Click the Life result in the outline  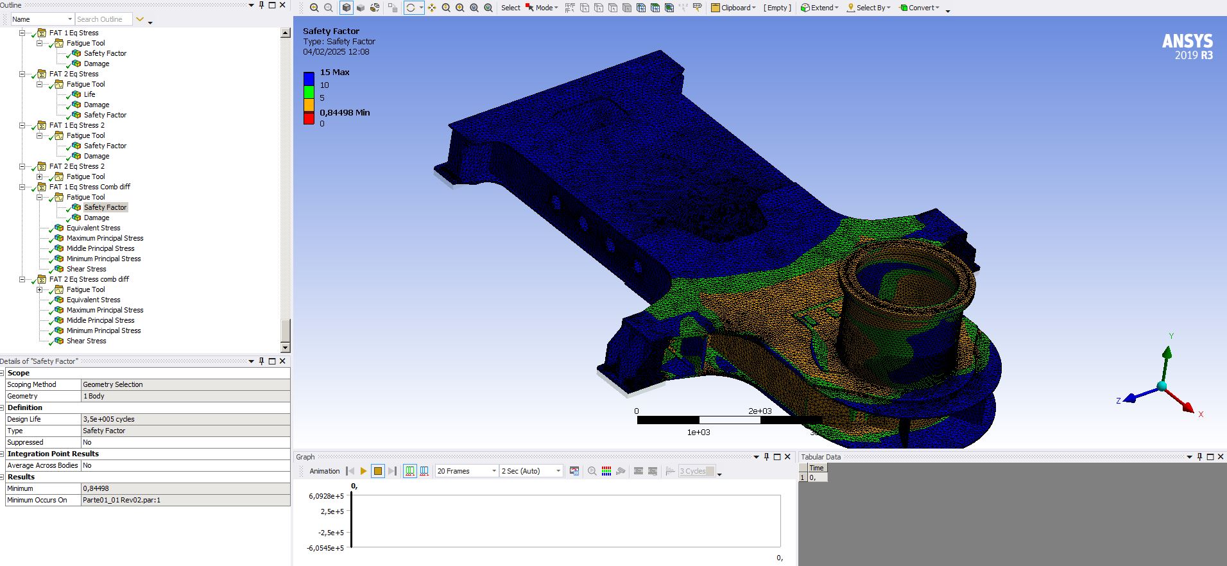pyautogui.click(x=89, y=94)
